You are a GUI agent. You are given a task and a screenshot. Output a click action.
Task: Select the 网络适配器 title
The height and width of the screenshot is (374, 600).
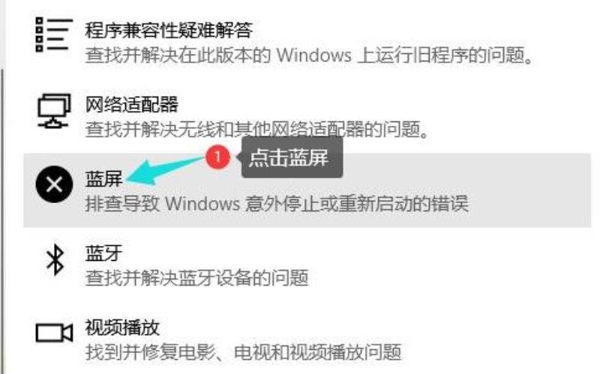pyautogui.click(x=132, y=104)
